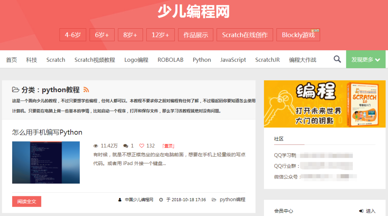Click the 阅读全文 button
The image size is (388, 216).
27,201
